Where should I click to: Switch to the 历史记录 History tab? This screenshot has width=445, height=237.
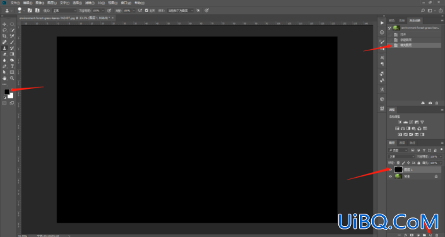click(414, 20)
